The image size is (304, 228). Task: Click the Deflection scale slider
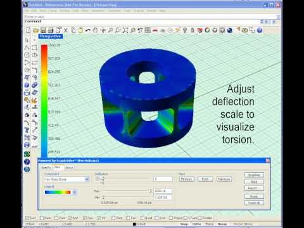point(129,179)
